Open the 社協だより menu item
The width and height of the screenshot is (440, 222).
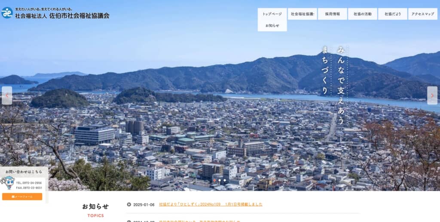pyautogui.click(x=393, y=14)
